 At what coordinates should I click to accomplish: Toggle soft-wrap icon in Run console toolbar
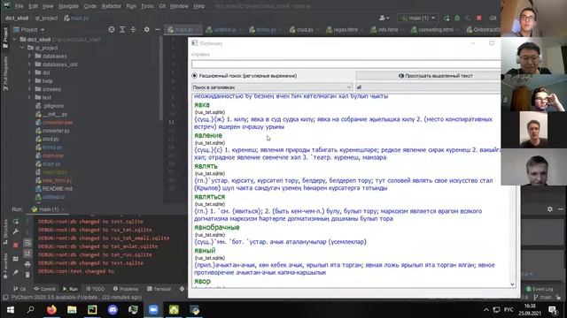(27, 244)
